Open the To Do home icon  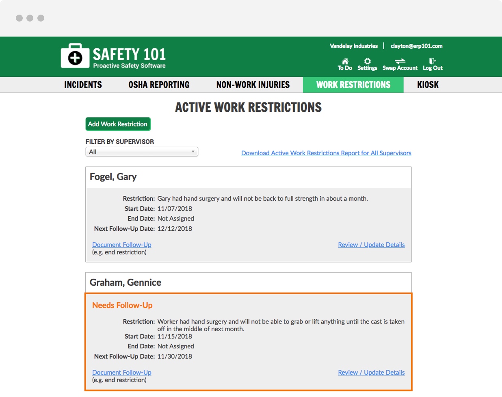click(x=345, y=61)
